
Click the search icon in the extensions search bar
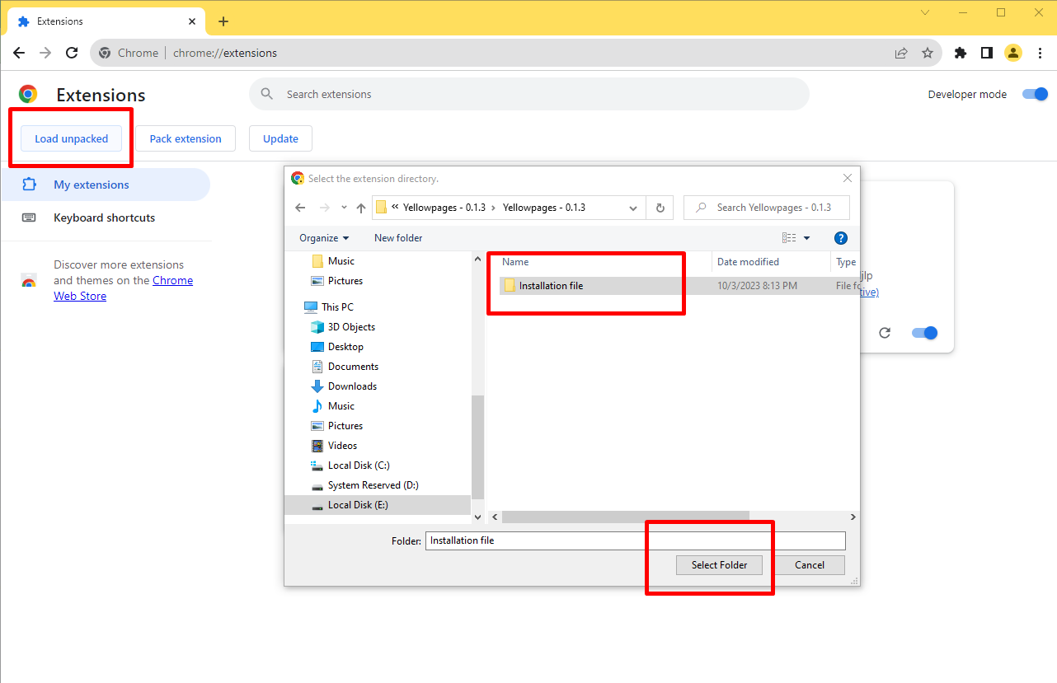tap(266, 94)
